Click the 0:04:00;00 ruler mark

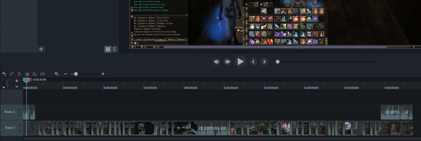click(70, 88)
